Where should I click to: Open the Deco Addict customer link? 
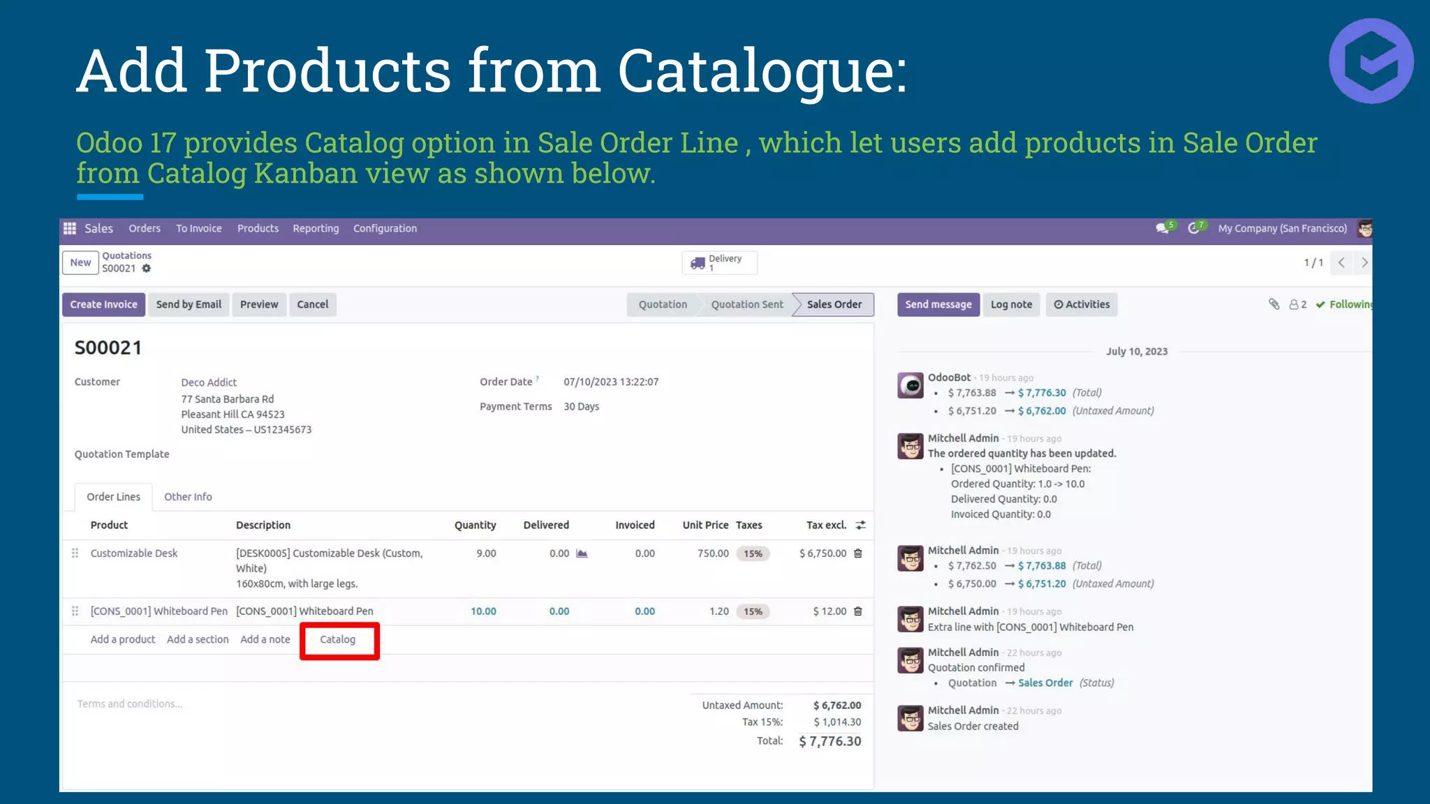[209, 382]
